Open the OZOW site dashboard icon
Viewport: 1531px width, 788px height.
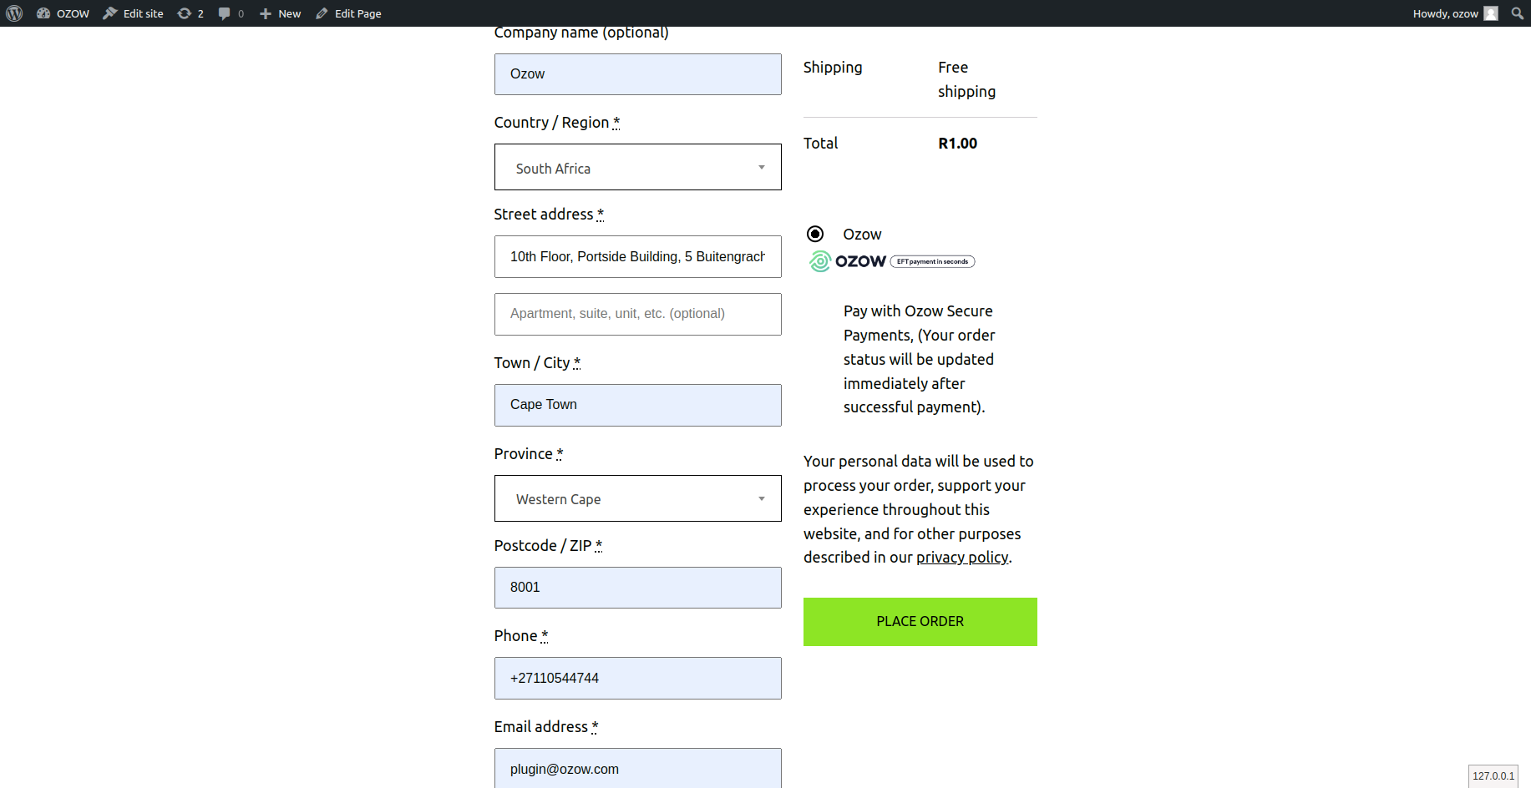(43, 13)
